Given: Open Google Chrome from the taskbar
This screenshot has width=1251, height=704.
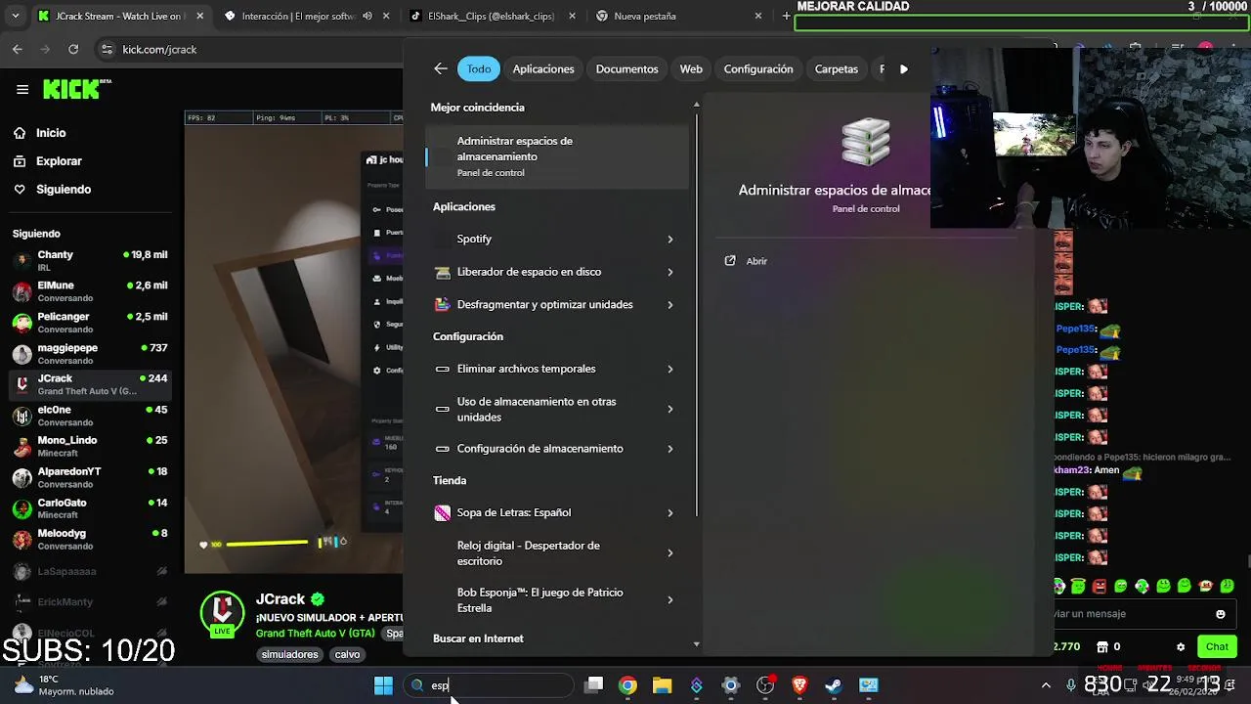Looking at the screenshot, I should [627, 685].
